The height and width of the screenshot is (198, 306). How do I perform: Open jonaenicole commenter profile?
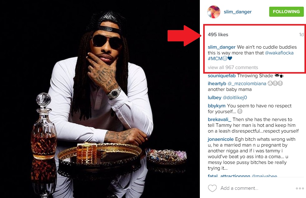point(221,139)
